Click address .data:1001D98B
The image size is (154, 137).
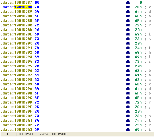tap(17, 21)
